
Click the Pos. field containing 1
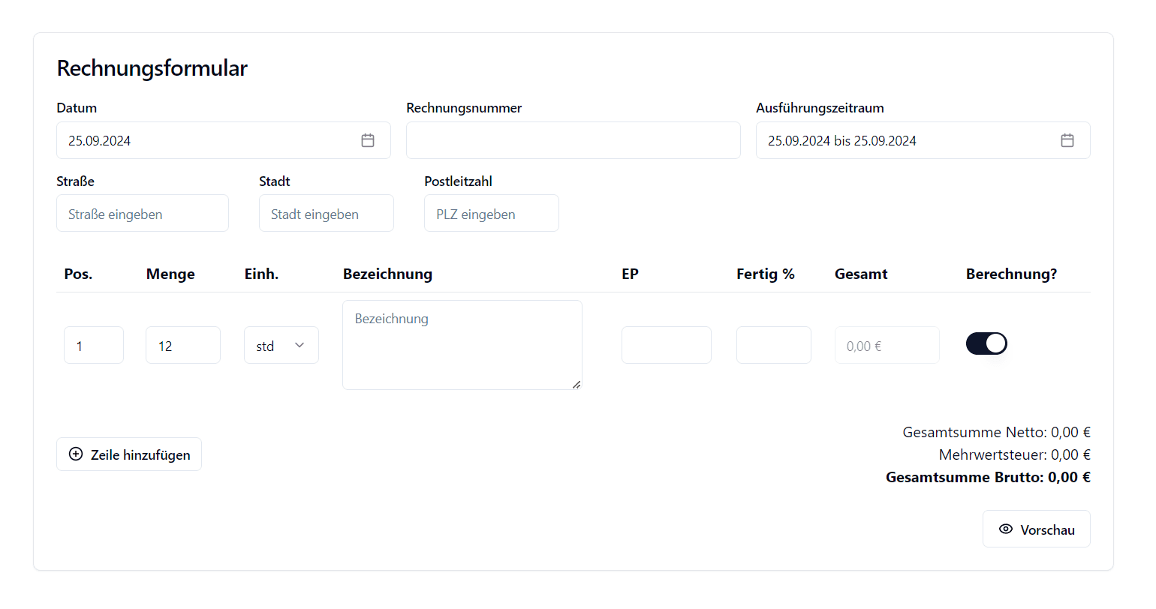(93, 345)
